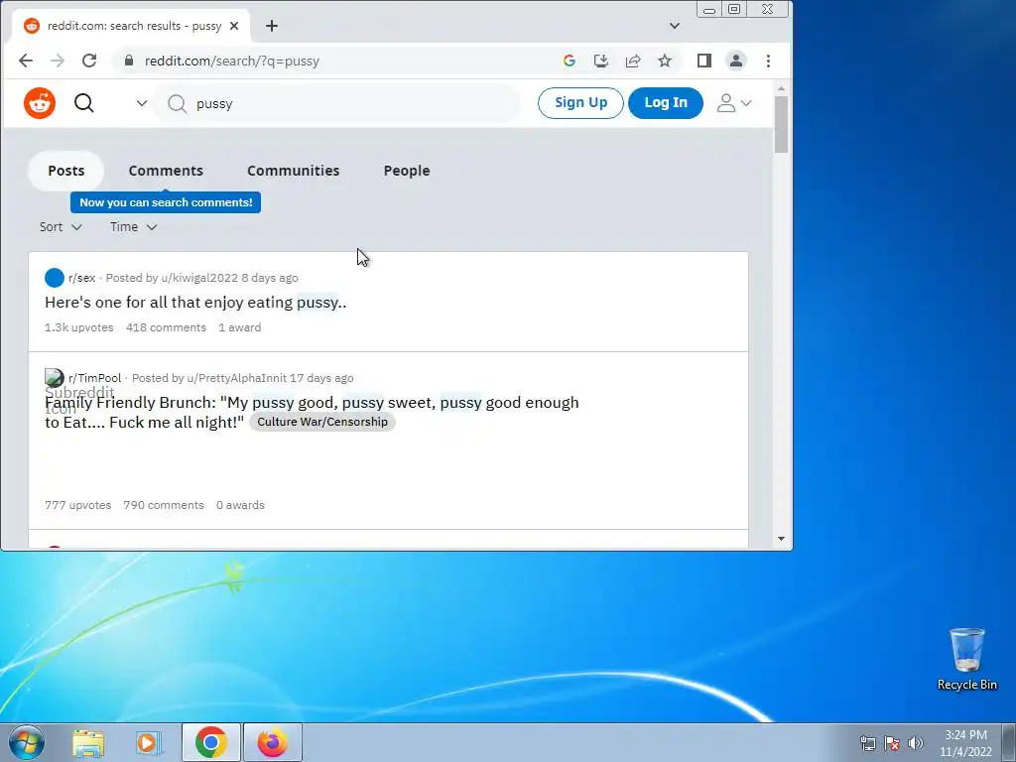The height and width of the screenshot is (762, 1016).
Task: Open a new tab with the plus button
Action: coord(272,26)
